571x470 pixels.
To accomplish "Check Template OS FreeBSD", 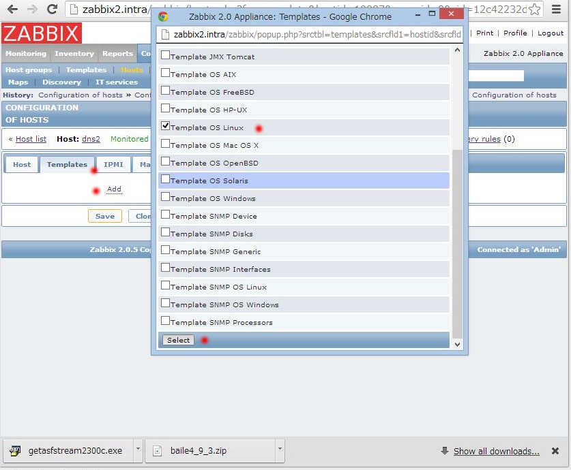I will click(165, 90).
